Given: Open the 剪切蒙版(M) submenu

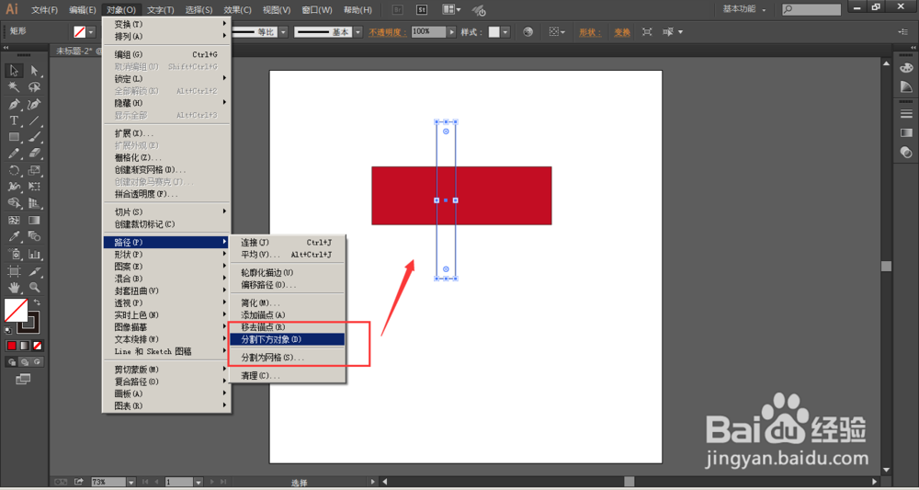Looking at the screenshot, I should coord(166,370).
